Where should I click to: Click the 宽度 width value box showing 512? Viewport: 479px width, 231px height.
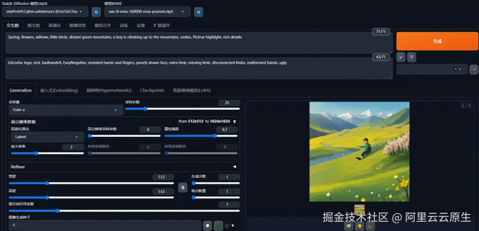click(x=163, y=177)
